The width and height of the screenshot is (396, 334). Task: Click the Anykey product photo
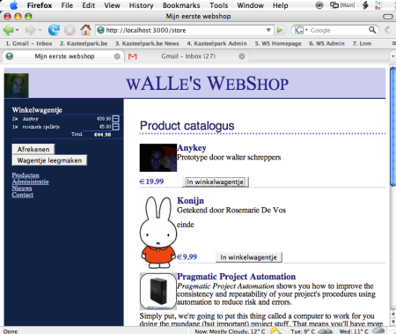tap(158, 158)
